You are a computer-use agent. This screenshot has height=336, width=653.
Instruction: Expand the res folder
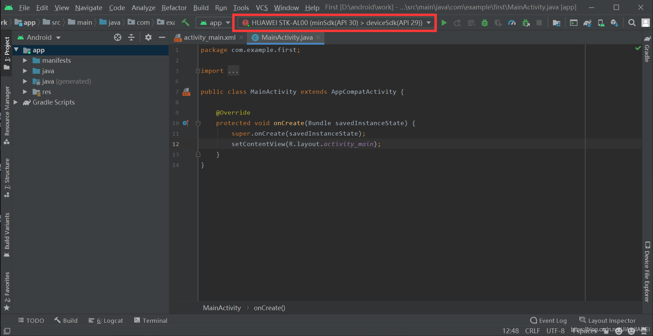[25, 92]
